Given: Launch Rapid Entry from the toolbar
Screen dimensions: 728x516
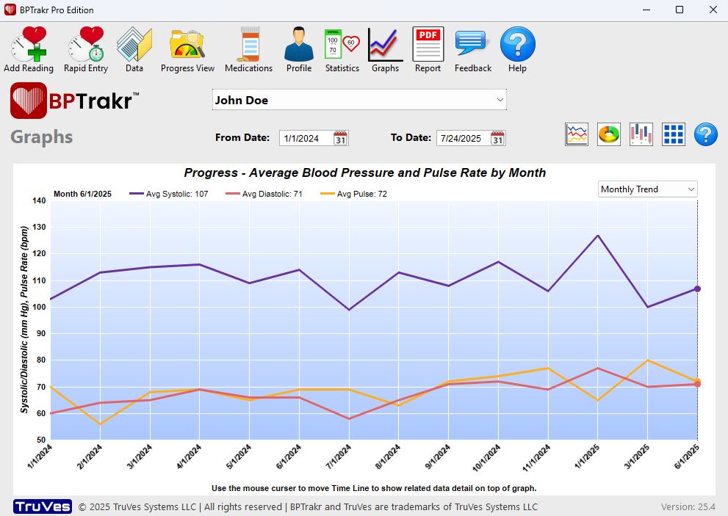Looking at the screenshot, I should [x=85, y=49].
